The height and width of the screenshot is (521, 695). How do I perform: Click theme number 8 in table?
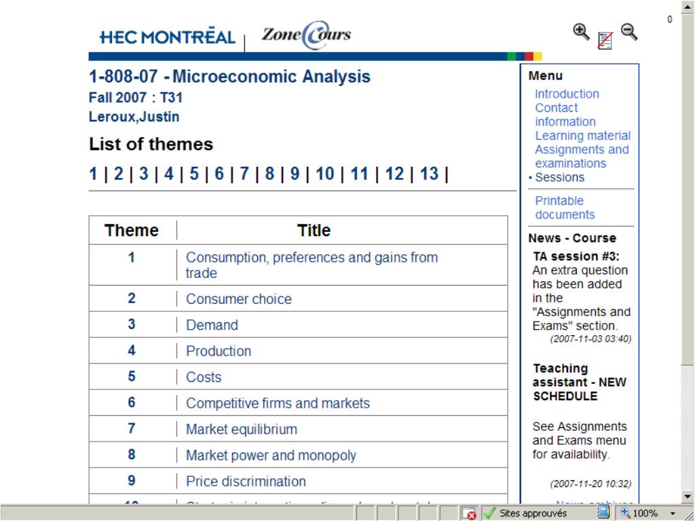(132, 455)
